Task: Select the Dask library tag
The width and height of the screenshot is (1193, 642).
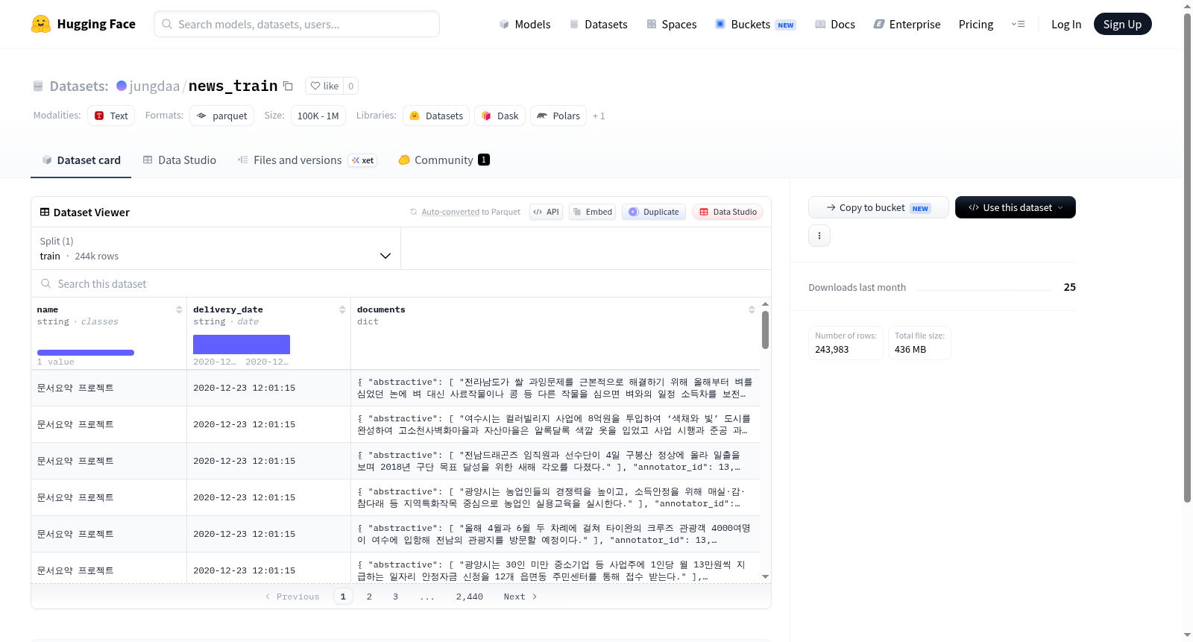Action: (x=500, y=116)
